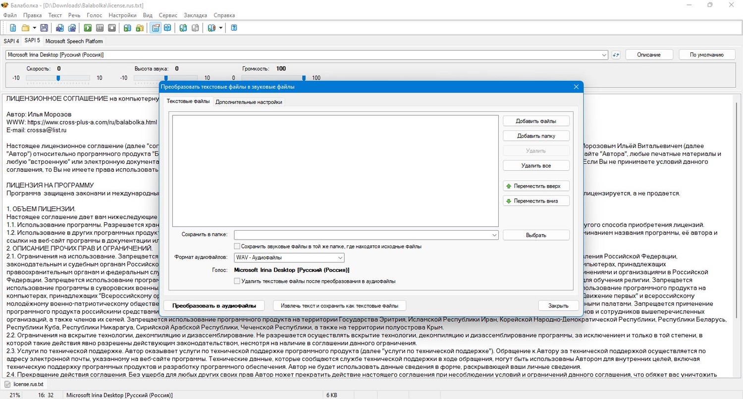The width and height of the screenshot is (743, 399).
Task: Adjust the Высота звука slider
Action: [165, 78]
